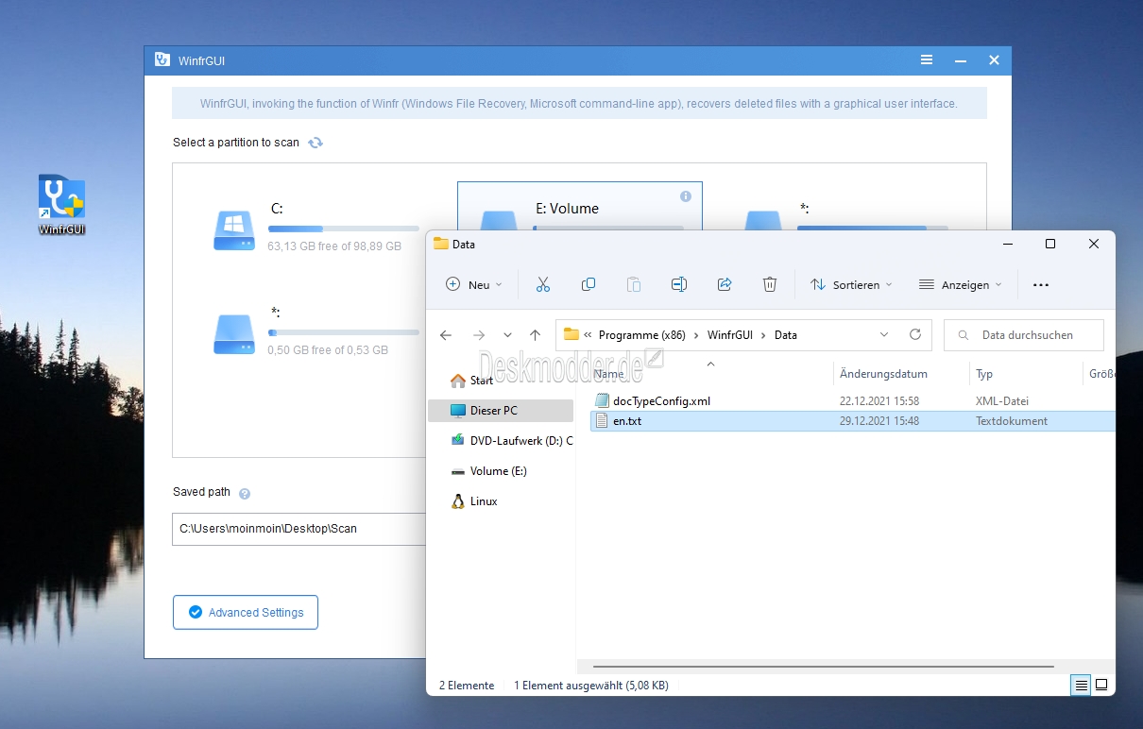Image resolution: width=1143 pixels, height=729 pixels.
Task: Click the Data durchsuchen search box
Action: coord(1024,335)
